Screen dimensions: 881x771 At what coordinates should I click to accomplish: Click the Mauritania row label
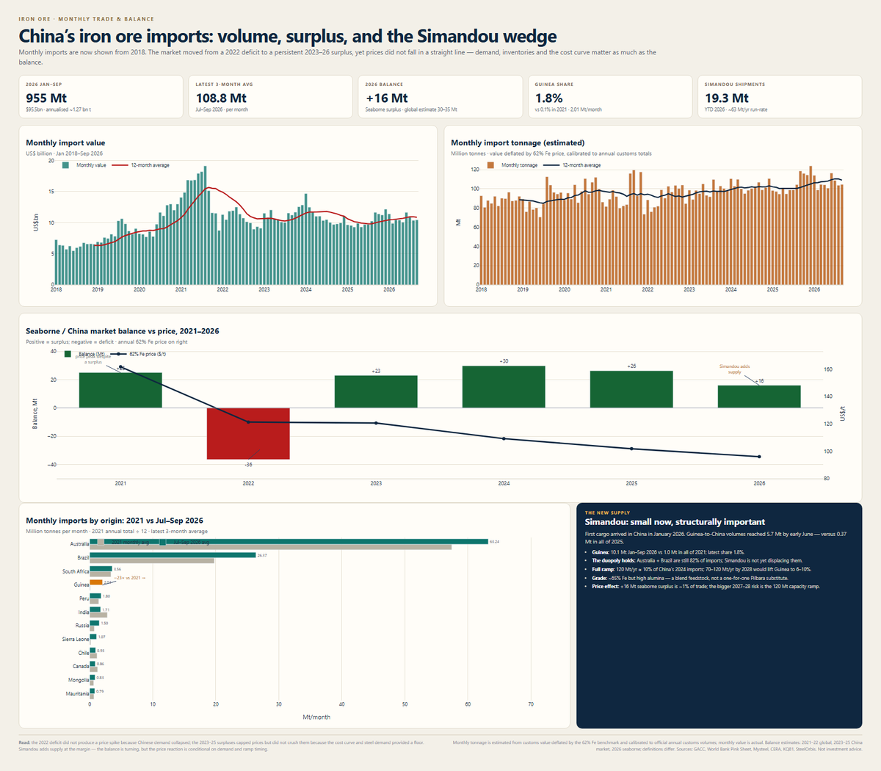77,694
